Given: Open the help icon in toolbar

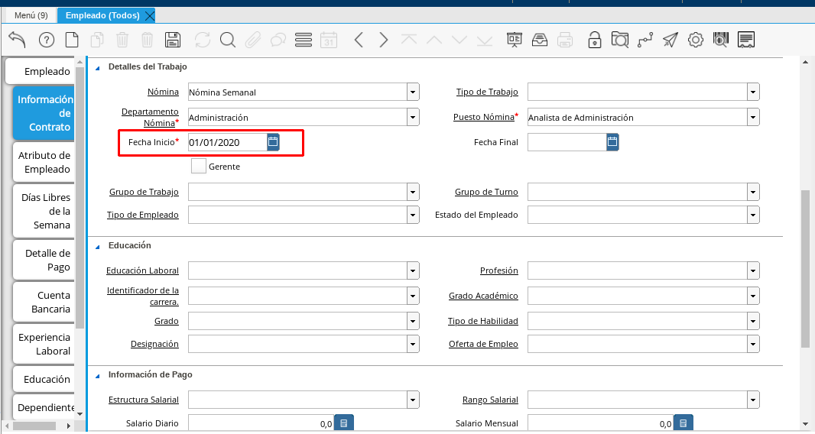Looking at the screenshot, I should click(x=46, y=40).
